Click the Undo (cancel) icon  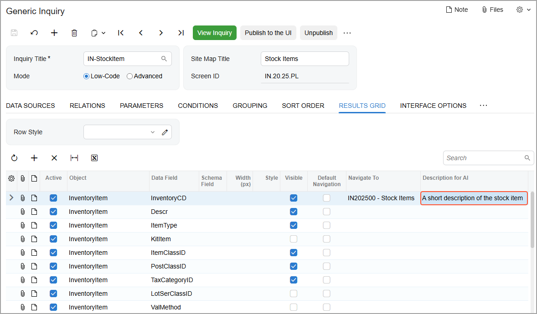coord(34,33)
